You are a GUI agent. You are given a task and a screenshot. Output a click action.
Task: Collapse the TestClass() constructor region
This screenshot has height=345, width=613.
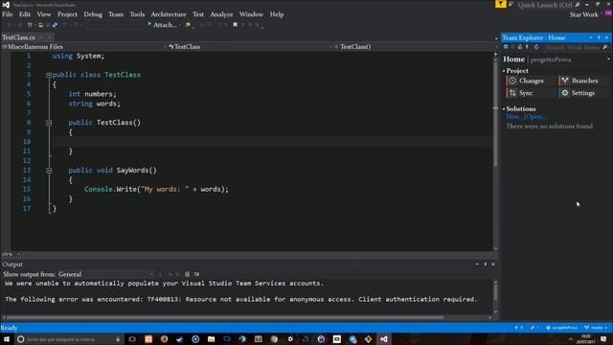click(x=49, y=123)
